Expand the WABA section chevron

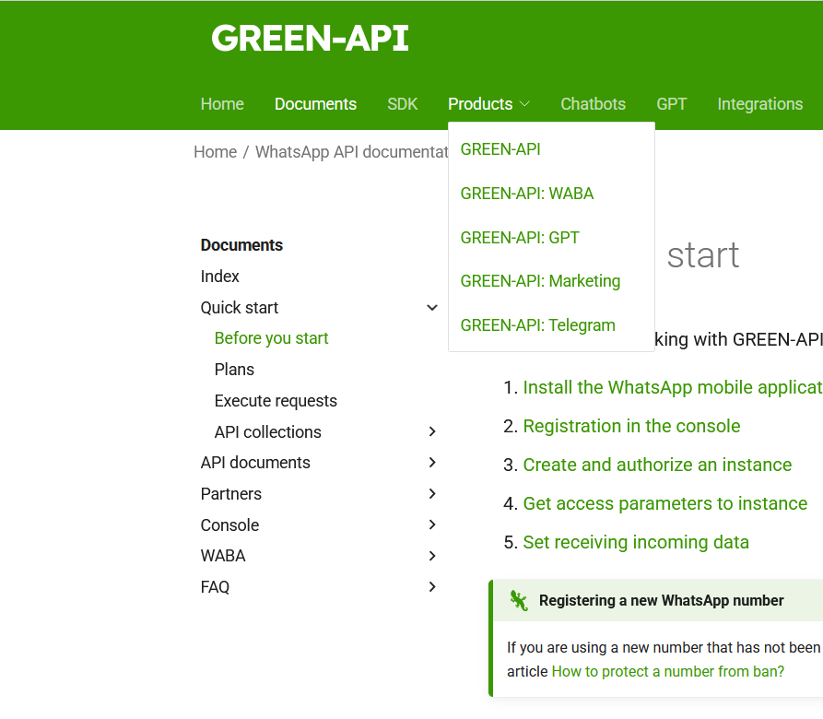coord(432,556)
